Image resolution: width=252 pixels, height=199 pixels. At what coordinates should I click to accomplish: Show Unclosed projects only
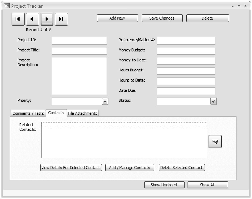tap(164, 185)
